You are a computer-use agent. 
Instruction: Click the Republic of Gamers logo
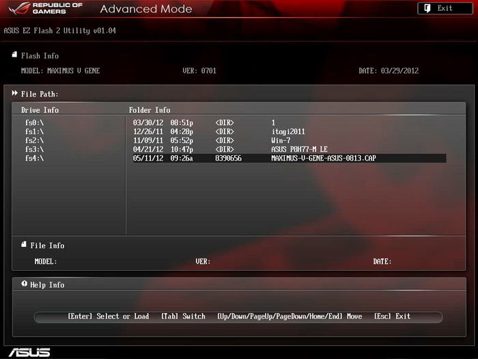point(45,8)
